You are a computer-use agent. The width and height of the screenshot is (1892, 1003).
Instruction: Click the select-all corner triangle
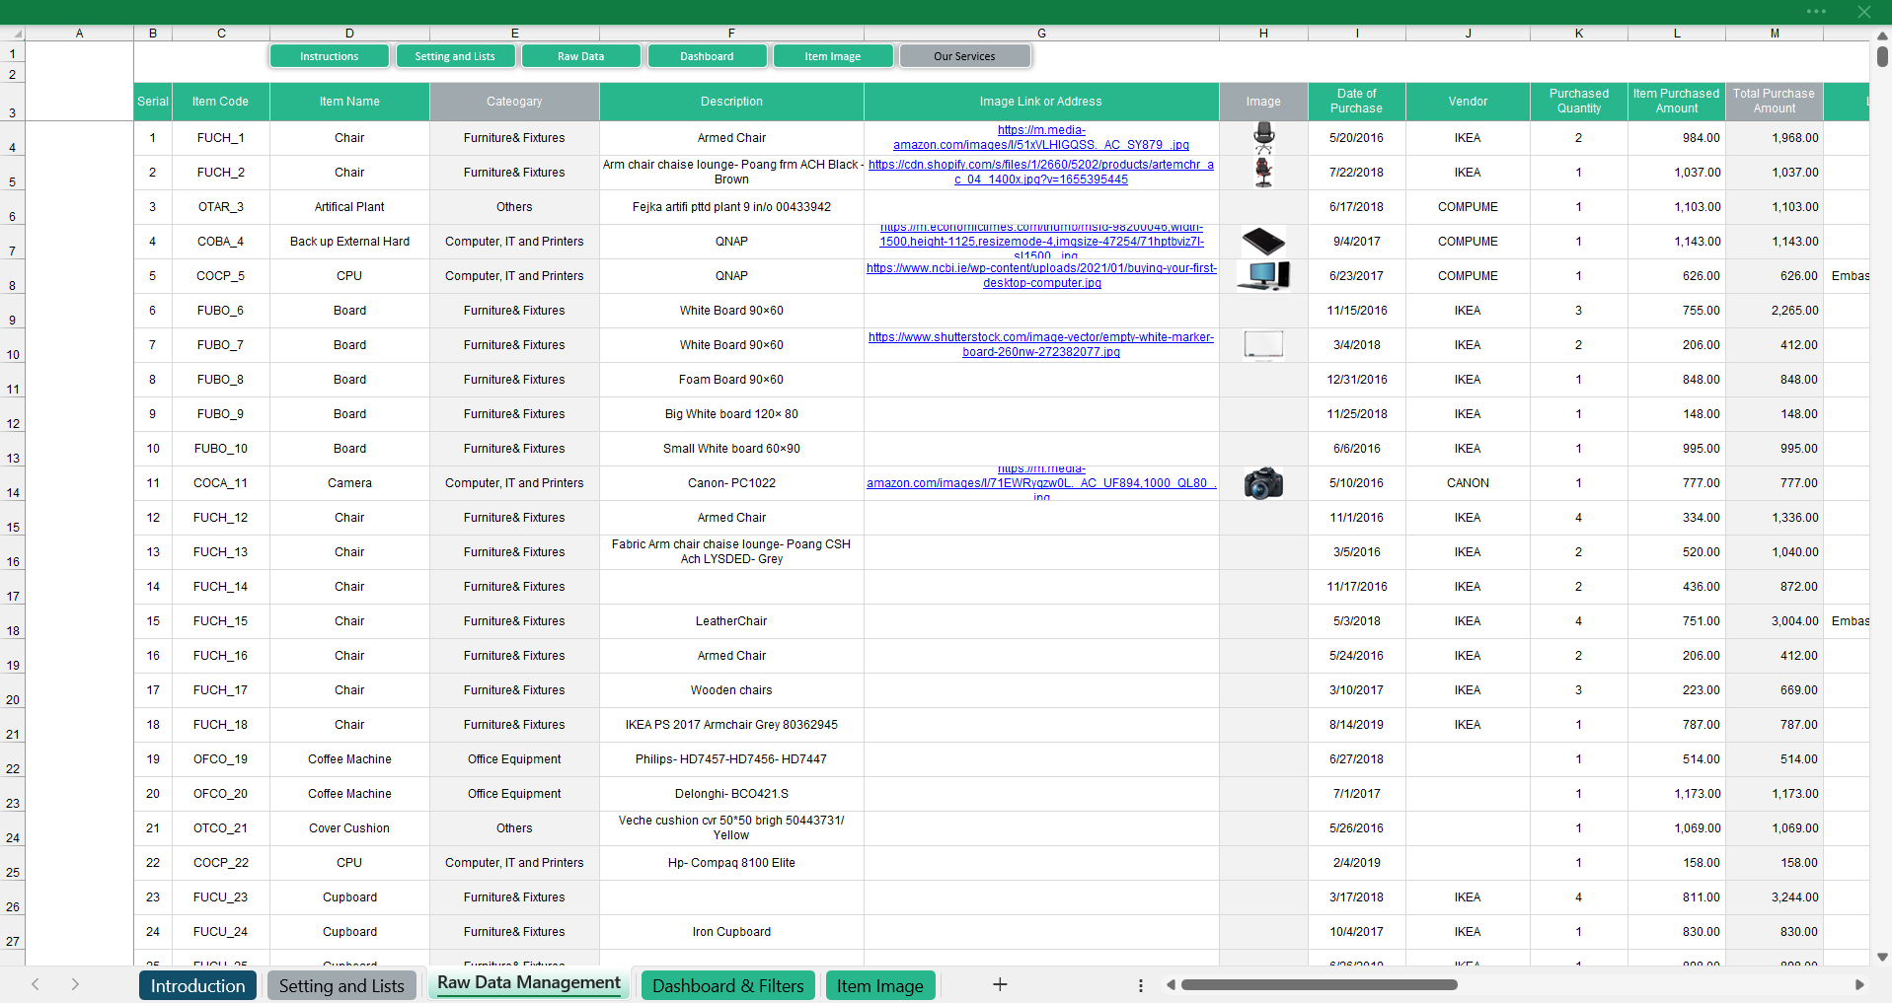[x=17, y=34]
